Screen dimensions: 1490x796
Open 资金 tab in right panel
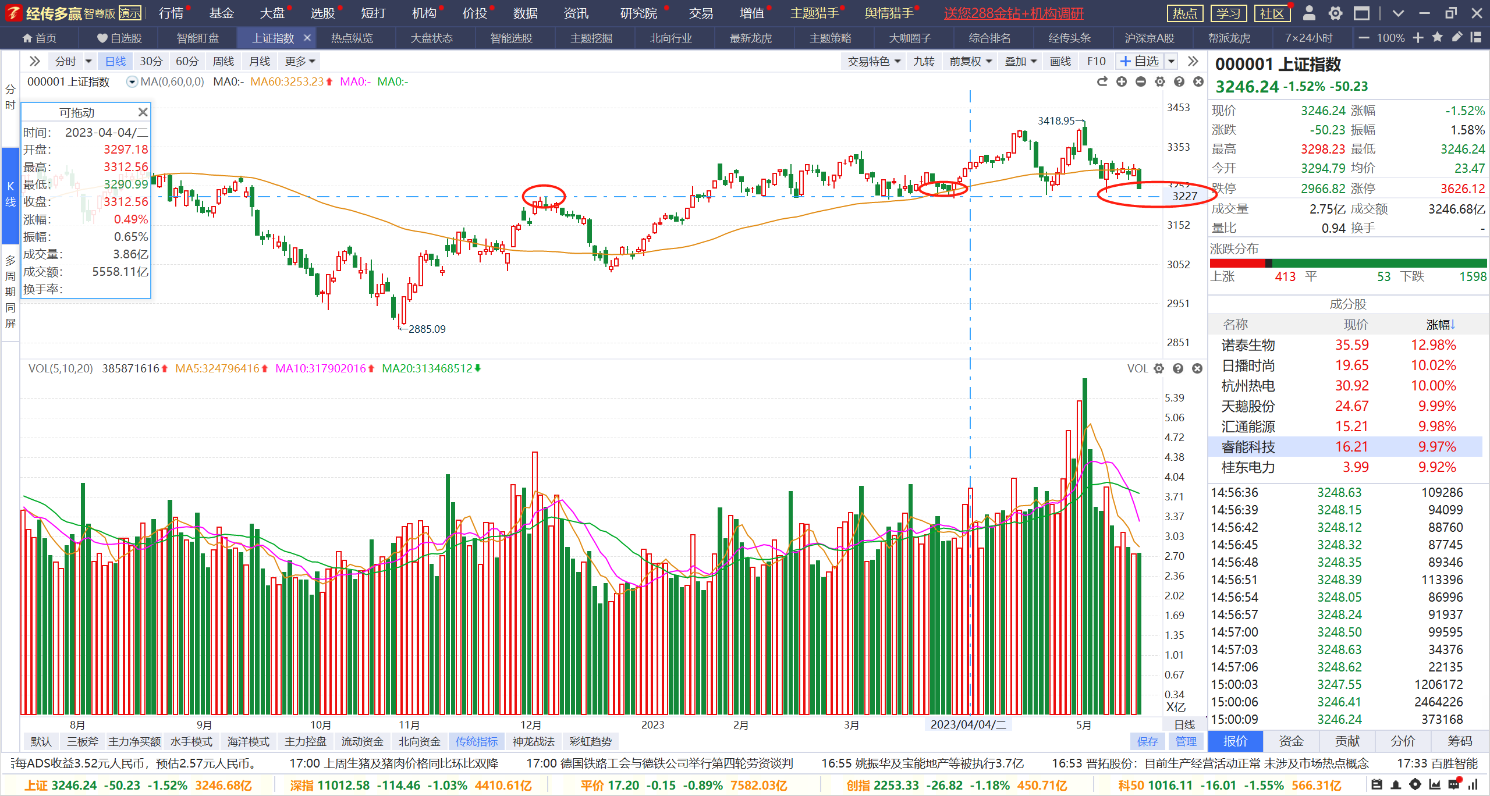[1291, 741]
